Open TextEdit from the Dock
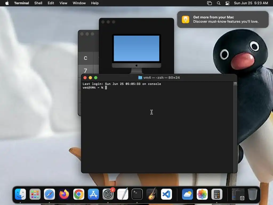Image resolution: width=273 pixels, height=205 pixels. 123,194
